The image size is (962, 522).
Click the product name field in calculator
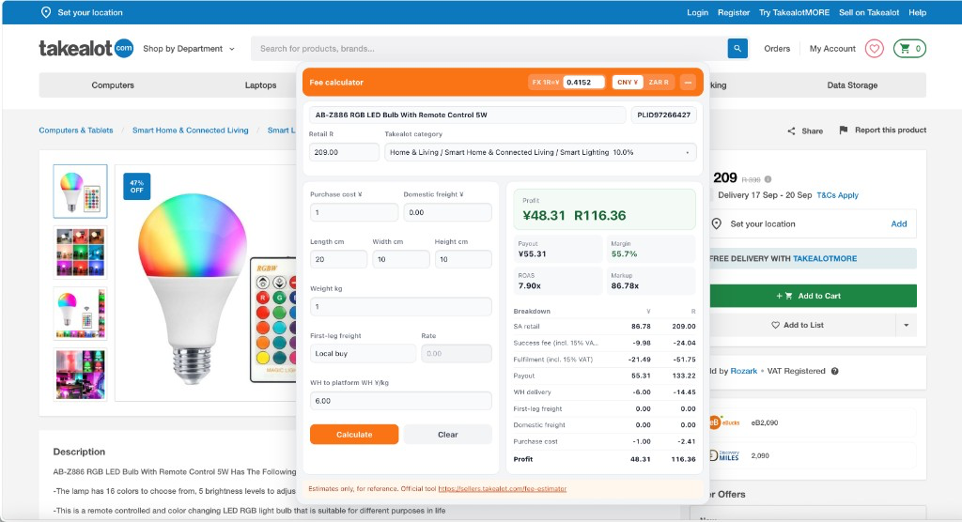pyautogui.click(x=468, y=115)
